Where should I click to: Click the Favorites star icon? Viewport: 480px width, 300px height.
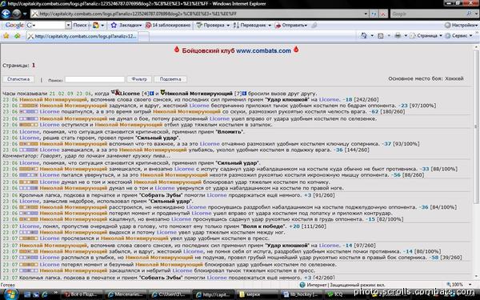pyautogui.click(x=6, y=36)
